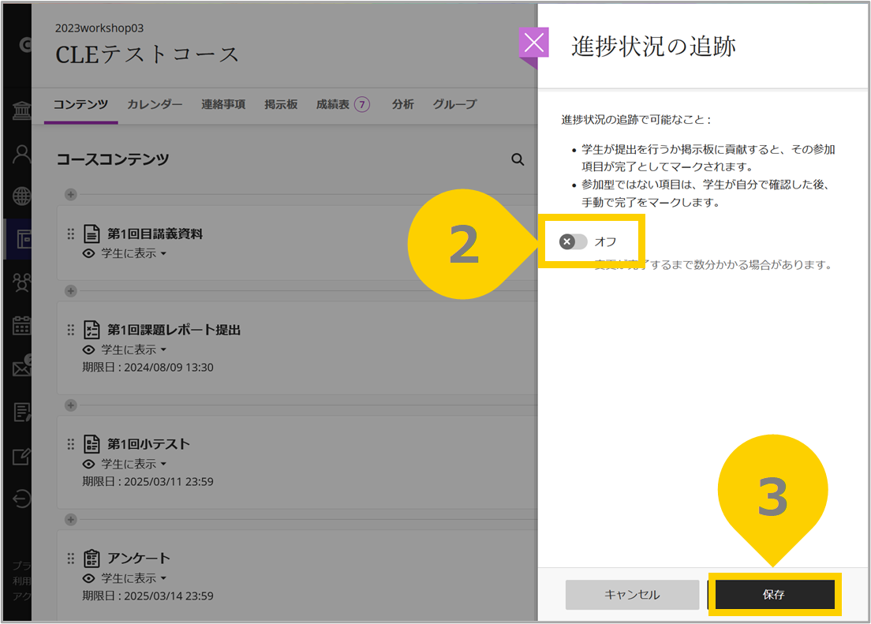Open the 第1回課題レポート提出 item

click(x=174, y=330)
